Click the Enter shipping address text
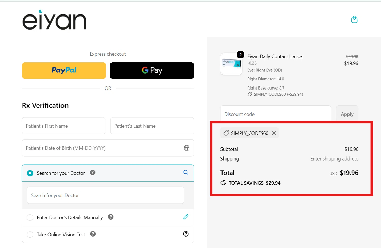Image resolution: width=381 pixels, height=248 pixels. (334, 159)
